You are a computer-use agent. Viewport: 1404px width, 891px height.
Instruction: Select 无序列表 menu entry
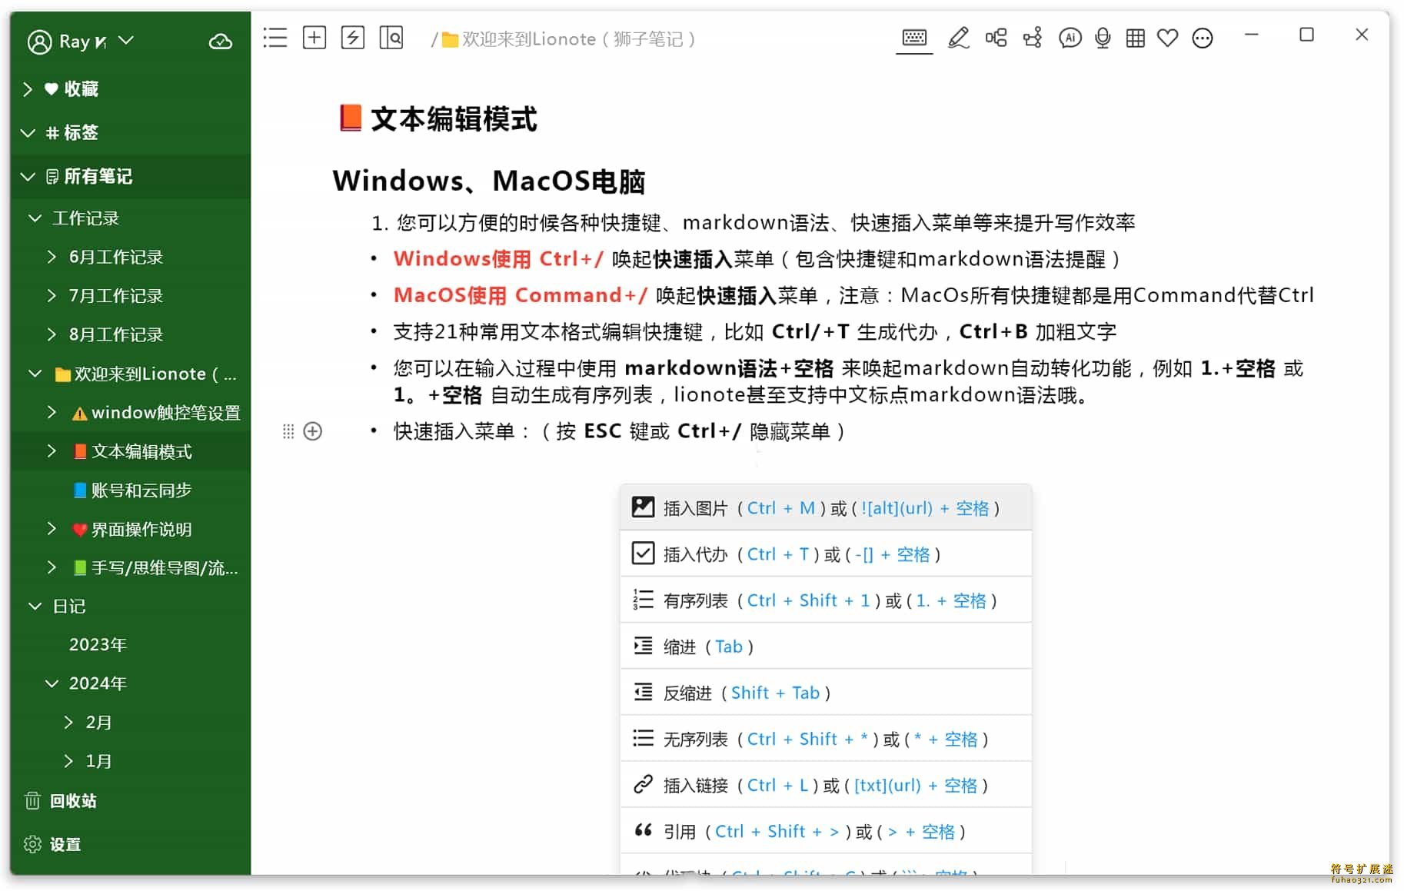tap(826, 738)
